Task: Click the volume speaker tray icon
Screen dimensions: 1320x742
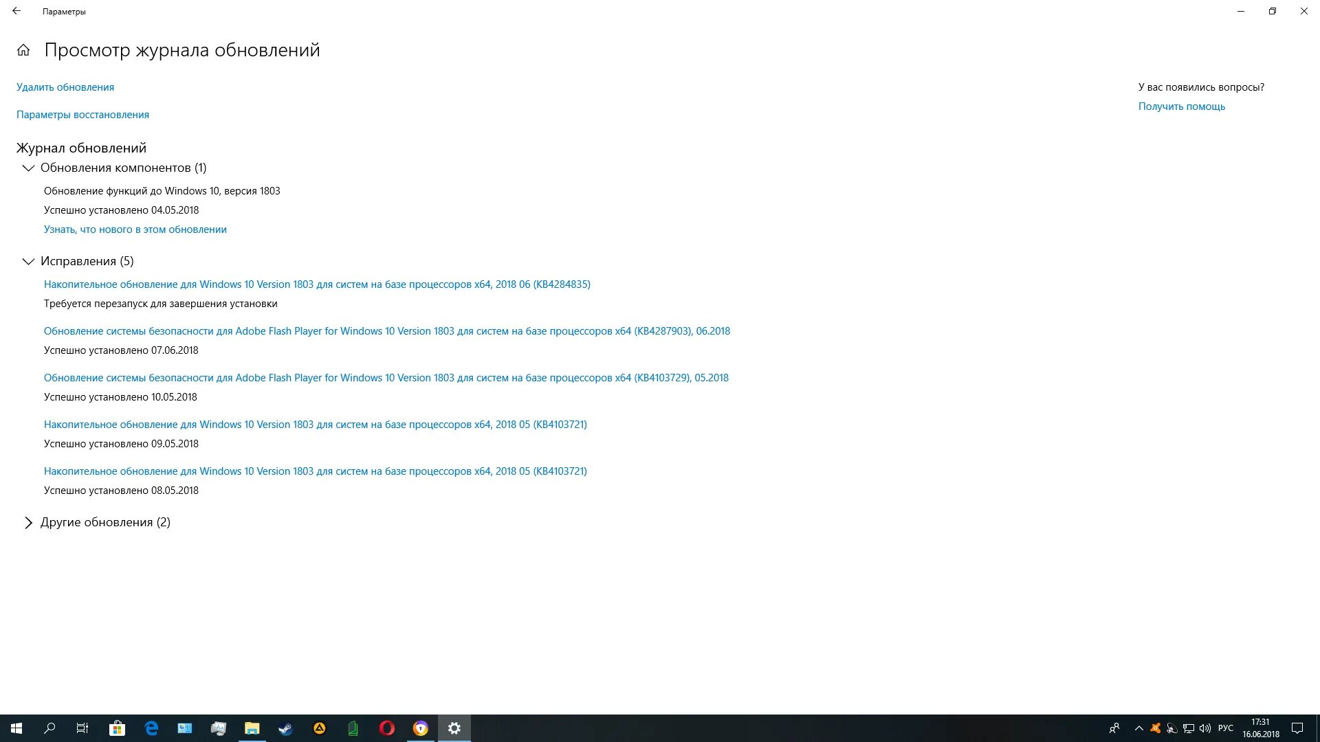Action: click(x=1204, y=728)
